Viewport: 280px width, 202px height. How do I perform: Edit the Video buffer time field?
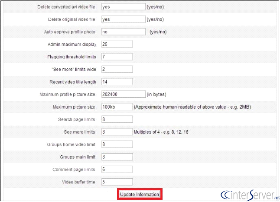click(117, 182)
